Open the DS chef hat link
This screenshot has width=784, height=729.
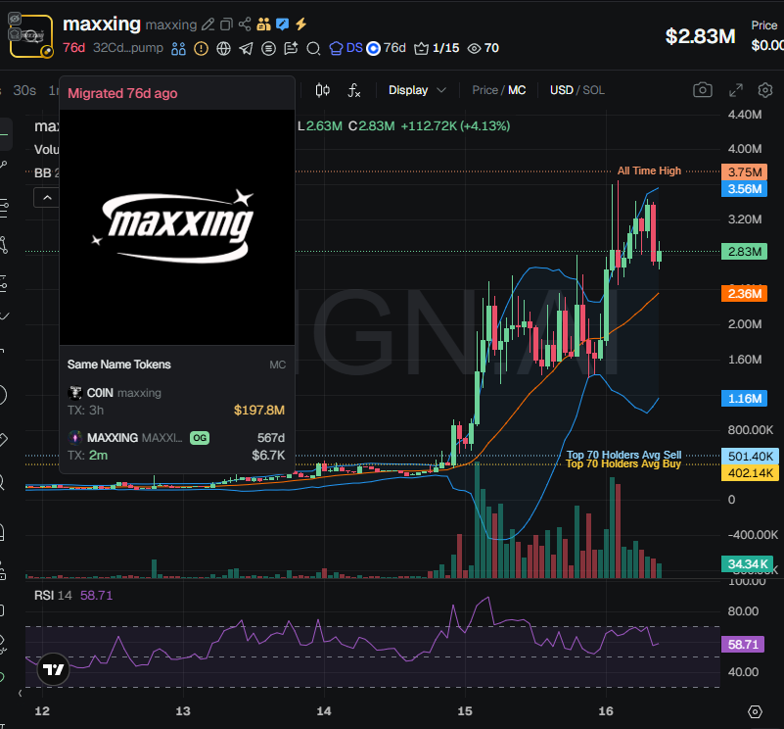(346, 48)
